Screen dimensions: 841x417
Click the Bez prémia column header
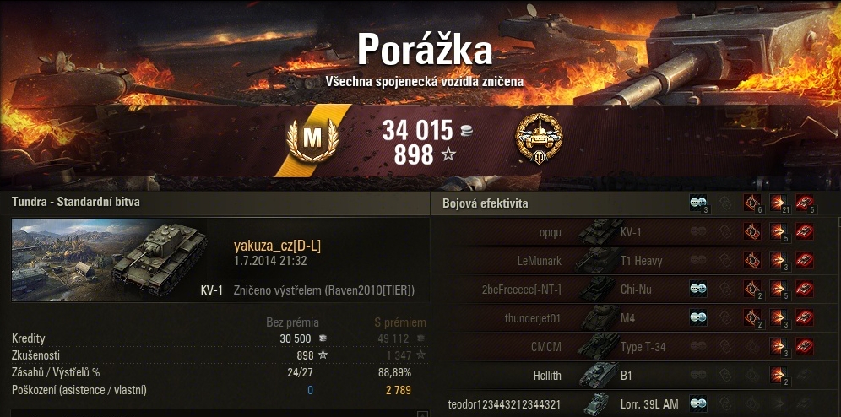[292, 322]
